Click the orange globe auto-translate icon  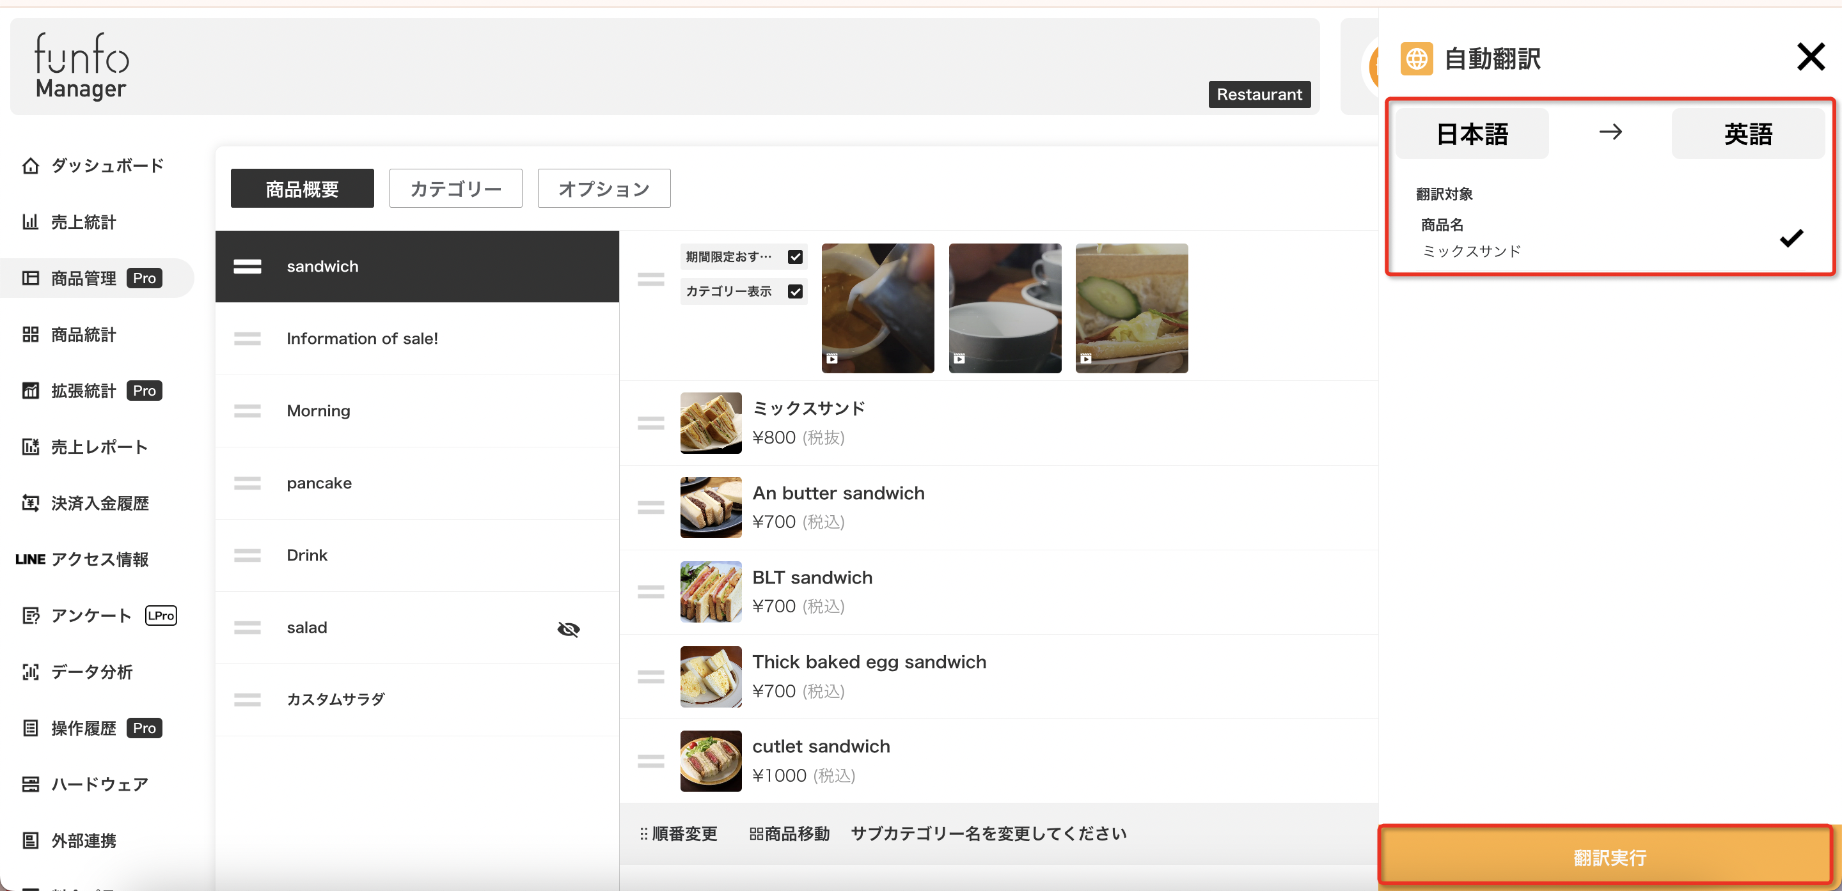(x=1417, y=59)
